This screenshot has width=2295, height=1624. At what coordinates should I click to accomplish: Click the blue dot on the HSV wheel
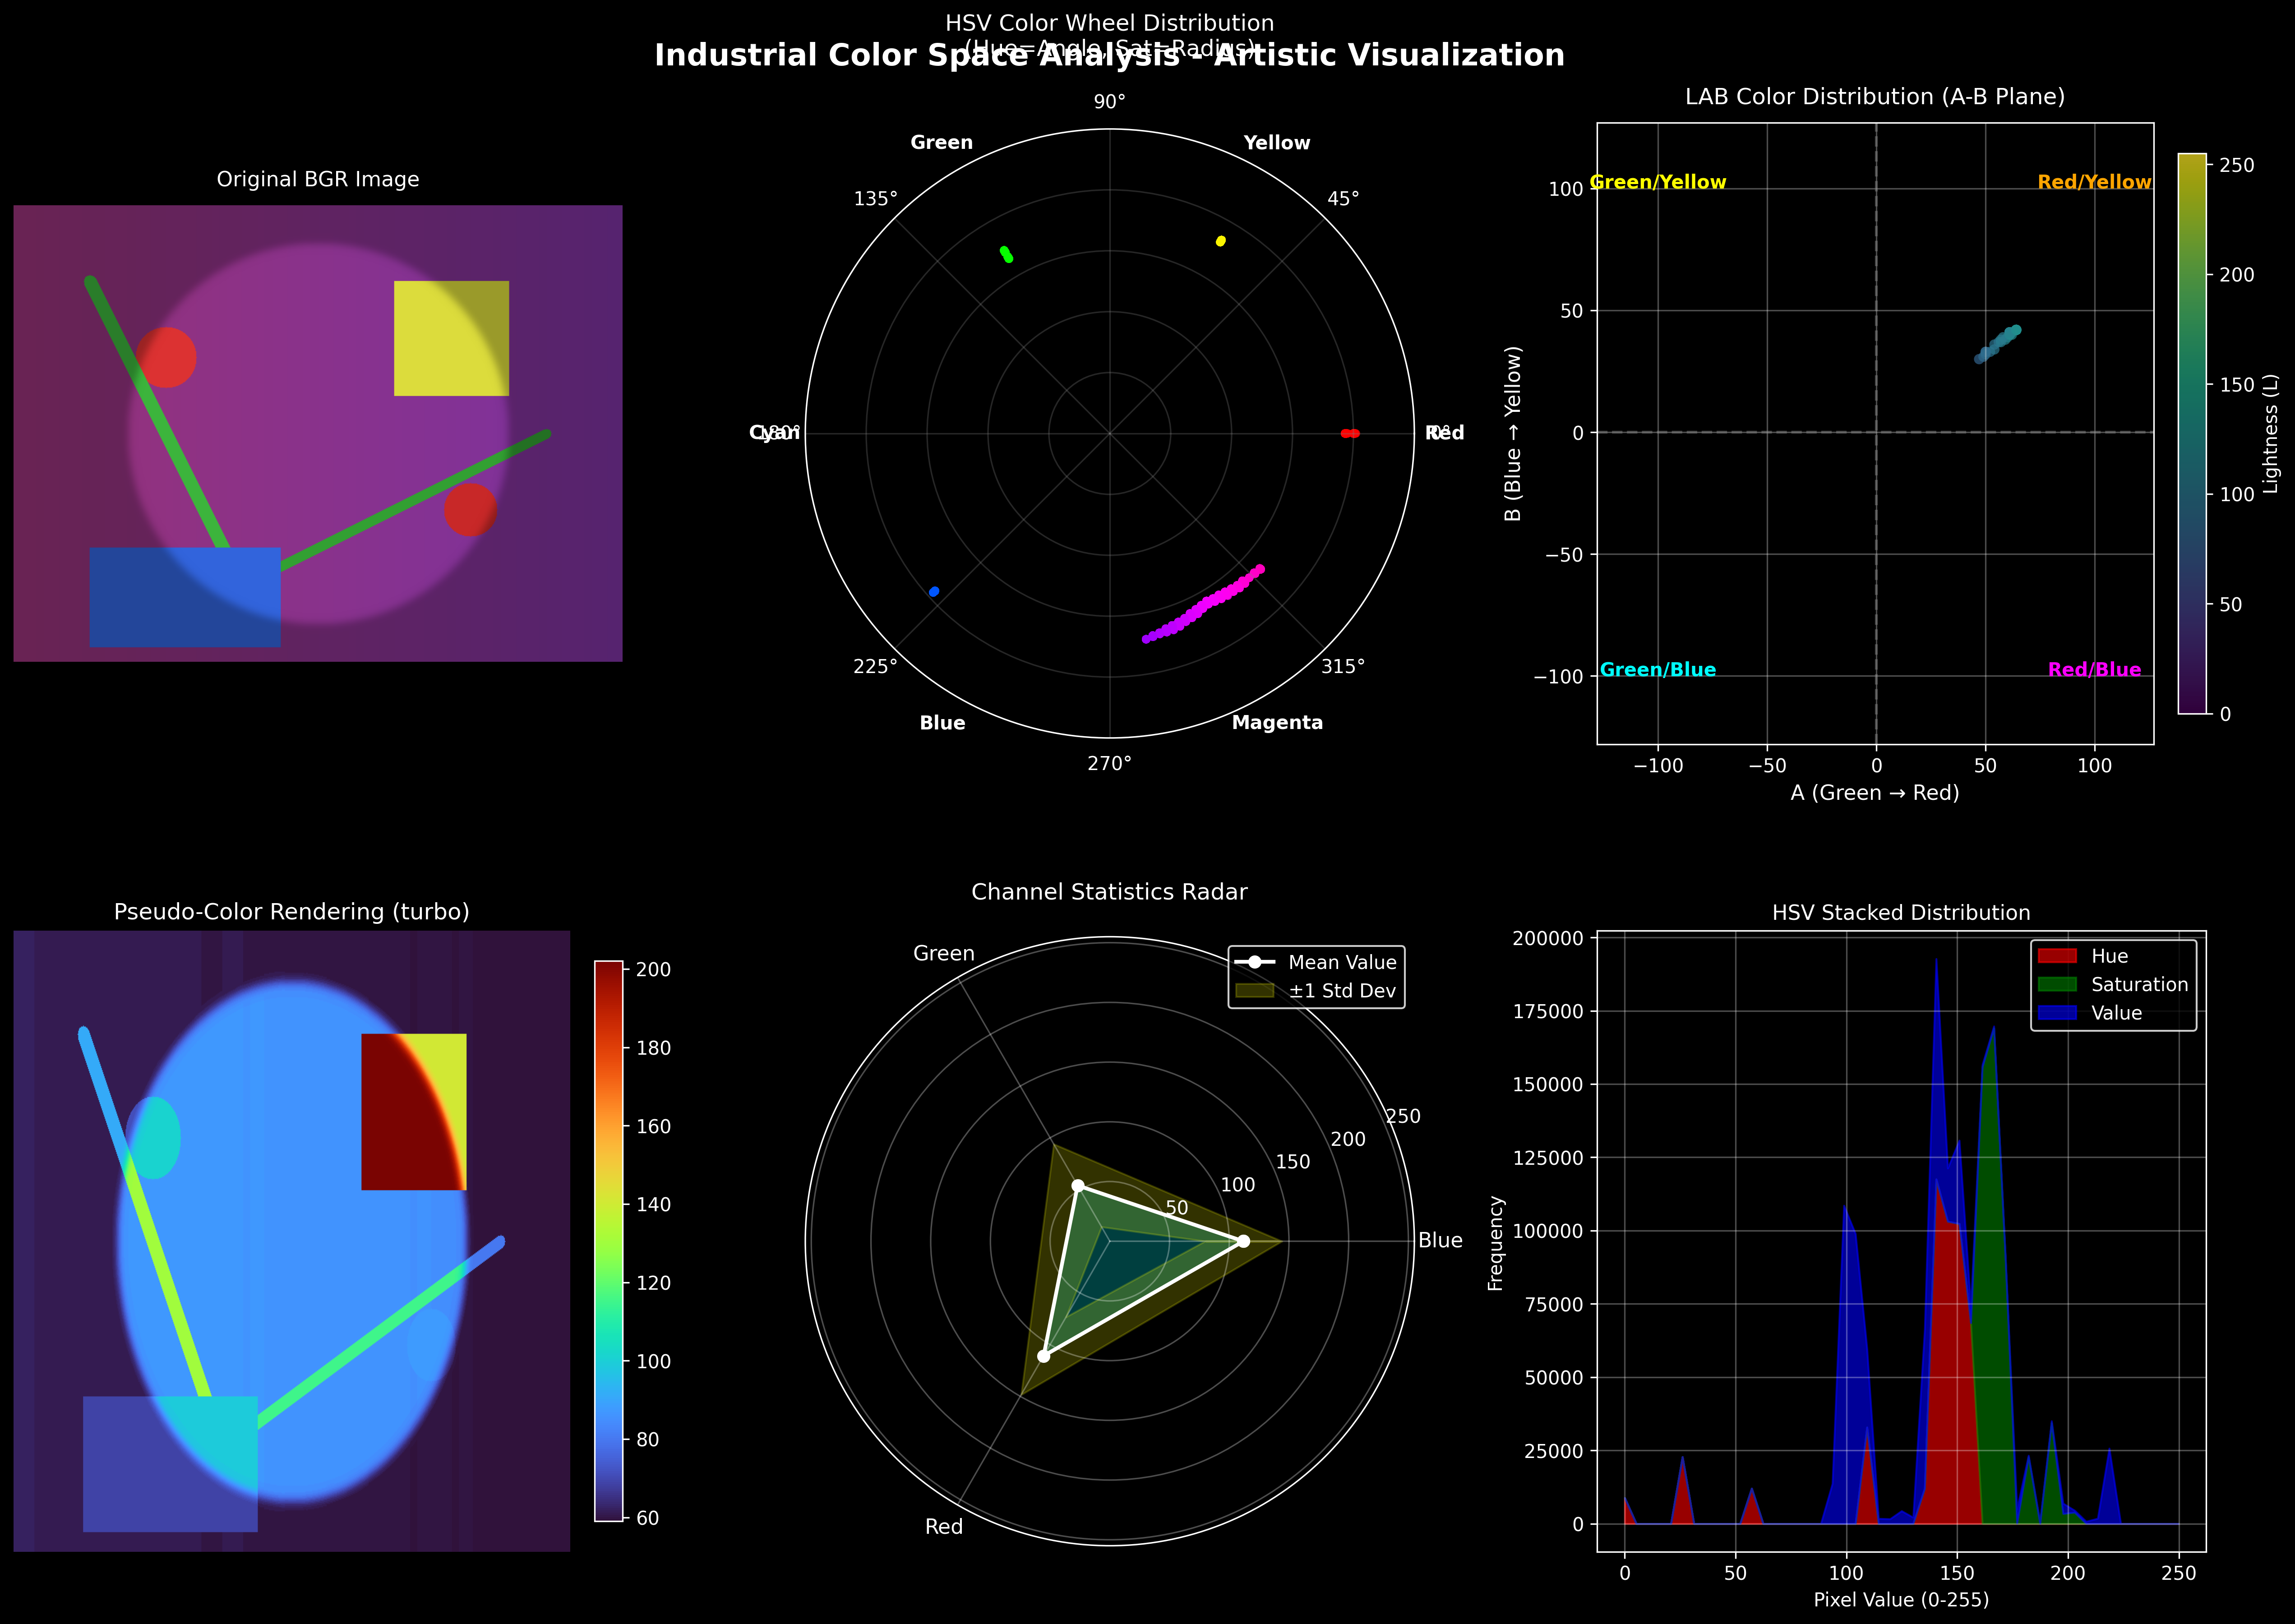pos(934,592)
